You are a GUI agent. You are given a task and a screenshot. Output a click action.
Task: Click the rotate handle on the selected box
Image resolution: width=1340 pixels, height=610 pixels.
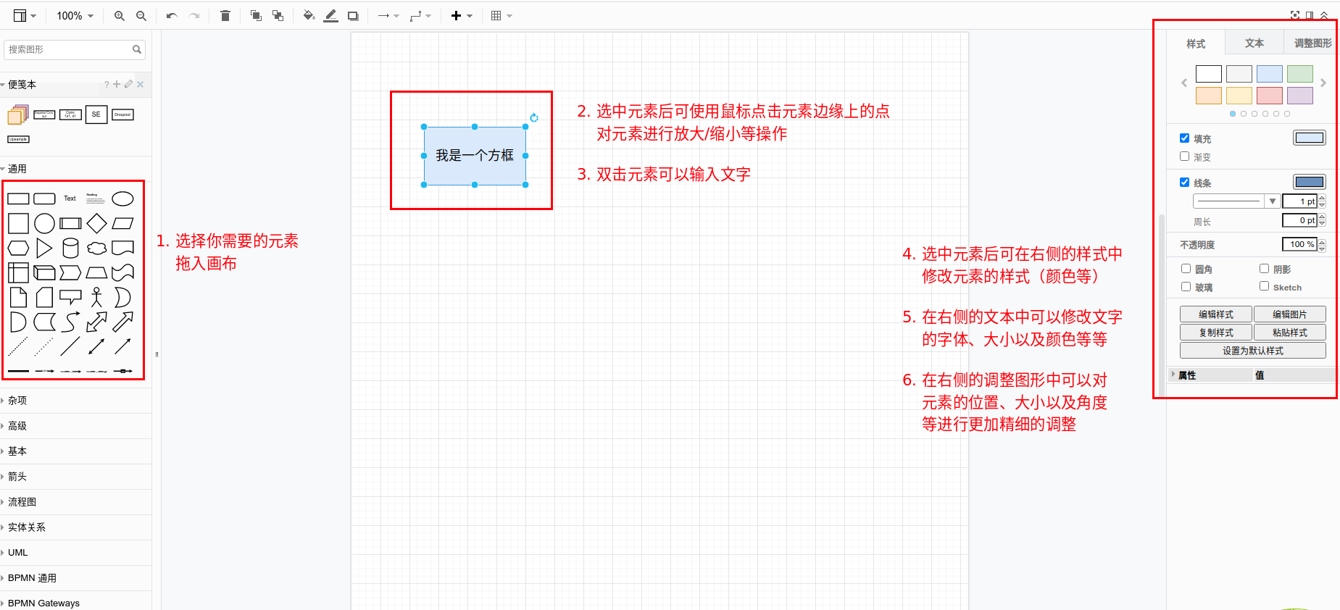(534, 117)
